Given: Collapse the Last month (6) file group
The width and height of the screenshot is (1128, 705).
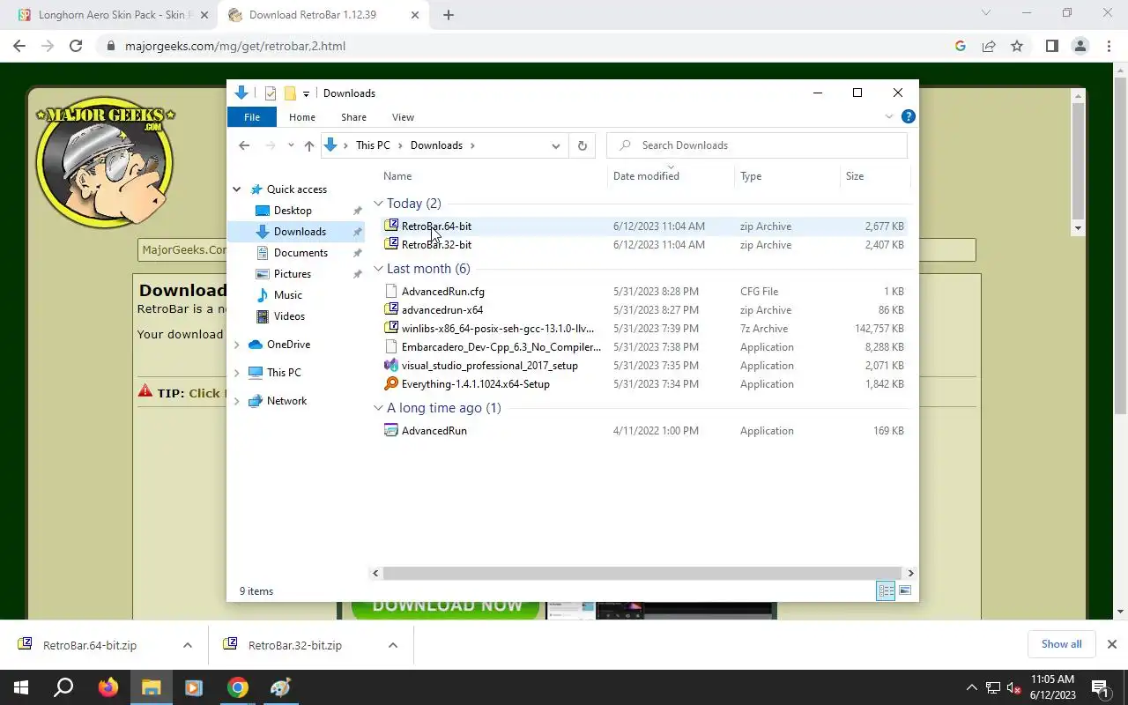Looking at the screenshot, I should pos(378,269).
